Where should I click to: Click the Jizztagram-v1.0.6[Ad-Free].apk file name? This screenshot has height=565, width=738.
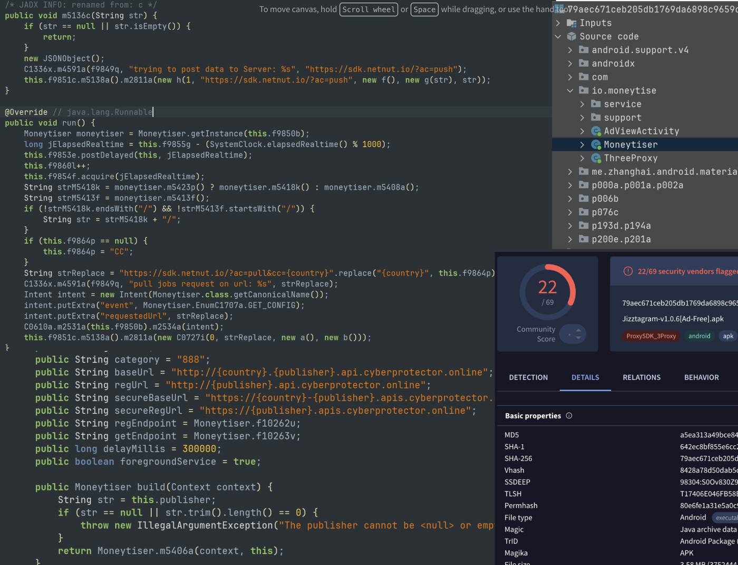pos(673,319)
